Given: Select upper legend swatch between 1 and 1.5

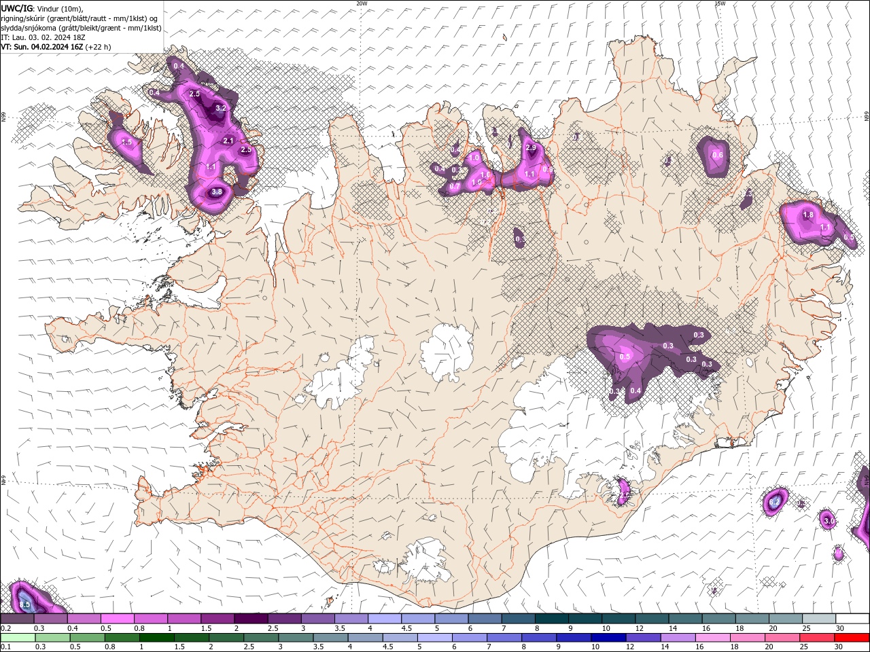Looking at the screenshot, I should tap(184, 618).
